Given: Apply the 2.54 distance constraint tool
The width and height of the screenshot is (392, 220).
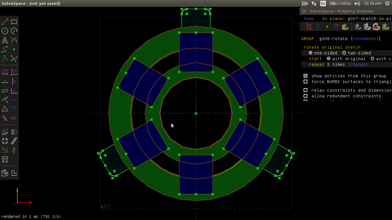Looking at the screenshot, I should click(x=5, y=72).
